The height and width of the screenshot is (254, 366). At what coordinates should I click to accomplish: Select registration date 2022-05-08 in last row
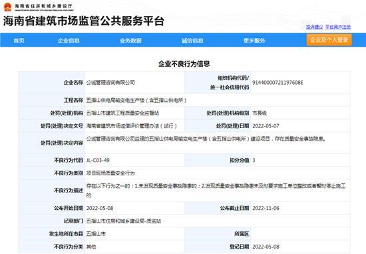point(266,247)
